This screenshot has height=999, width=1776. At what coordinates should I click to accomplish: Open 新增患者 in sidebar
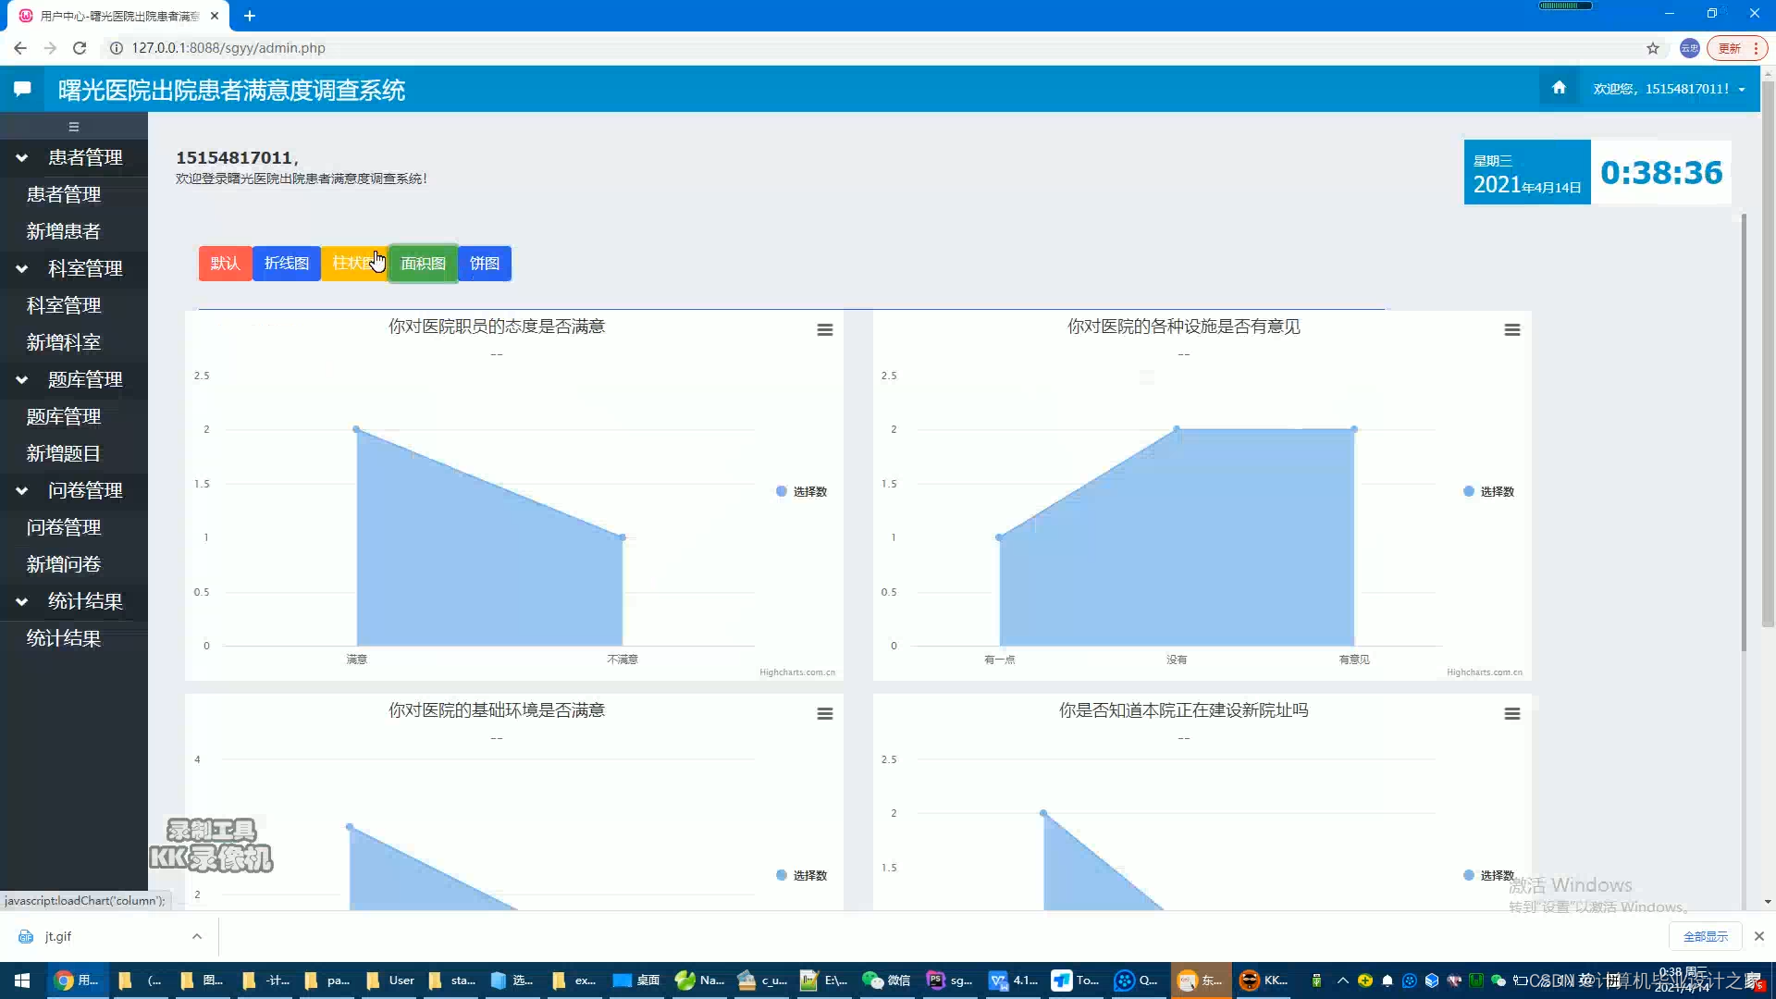pos(64,231)
